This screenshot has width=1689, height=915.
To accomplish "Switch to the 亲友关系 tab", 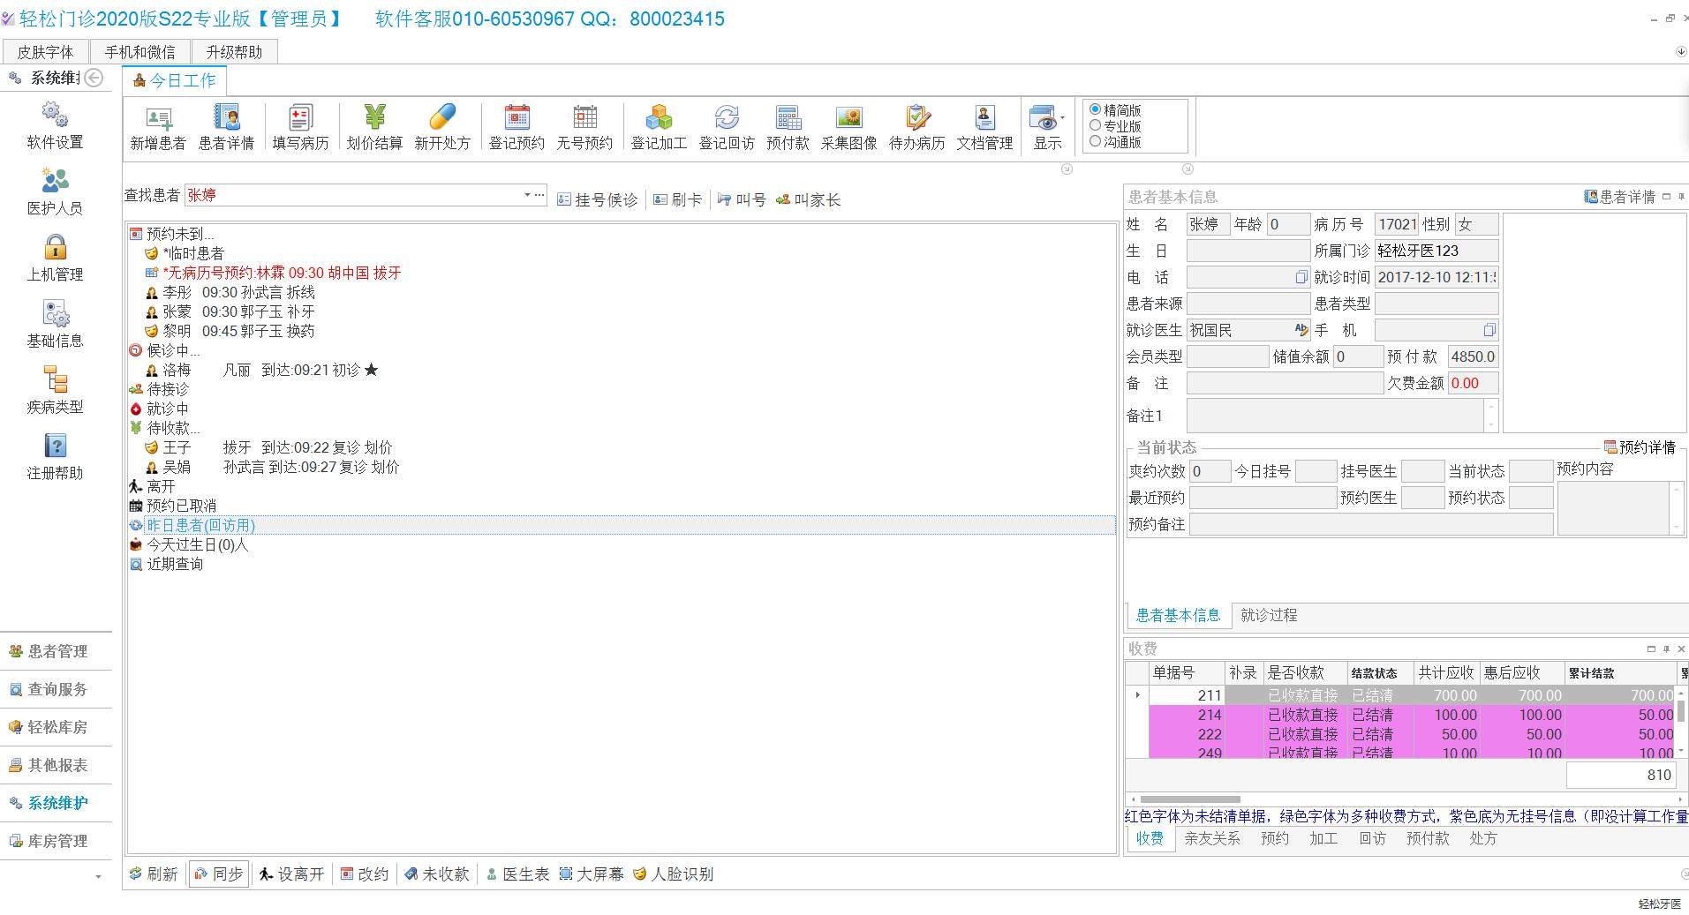I will point(1212,838).
